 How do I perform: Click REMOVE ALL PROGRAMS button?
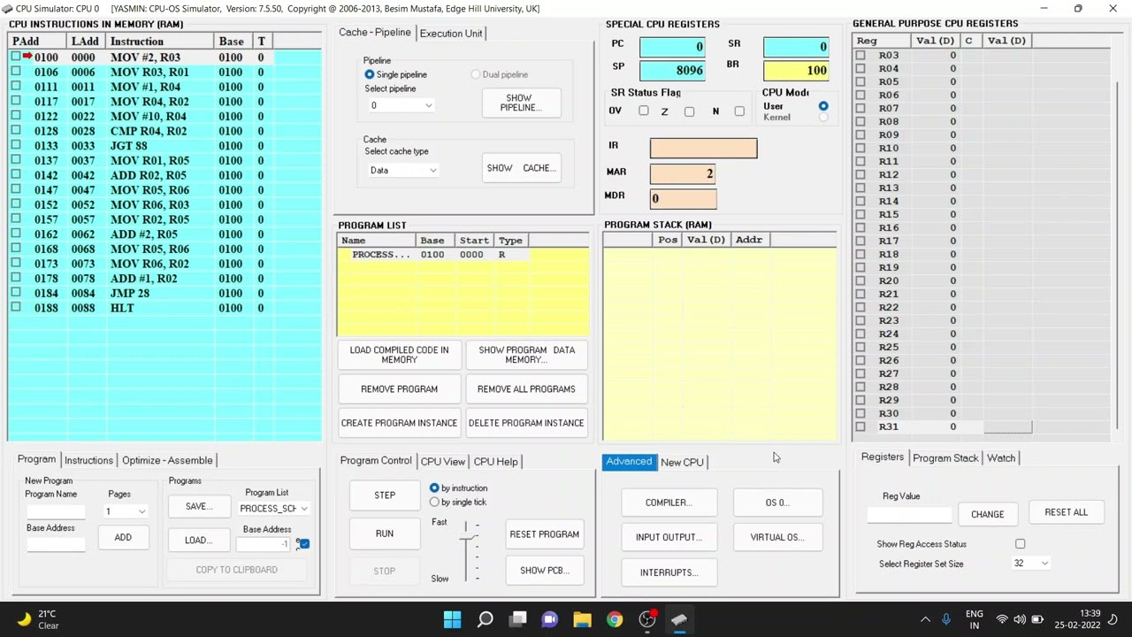pos(526,389)
